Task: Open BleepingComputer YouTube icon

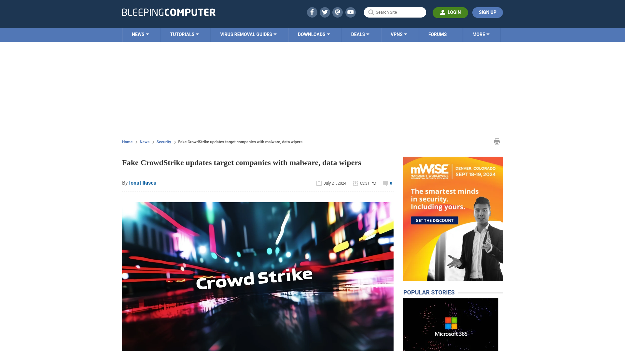Action: 351,12
